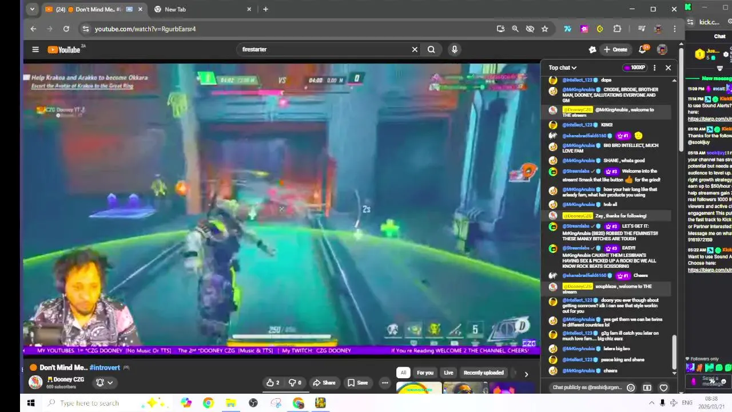This screenshot has height=412, width=732.
Task: Share the video
Action: [x=324, y=383]
